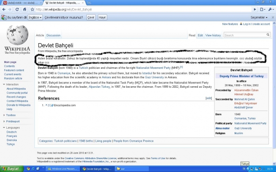276x172 pixels.
Task: Click the search magnifier icon
Action: click(268, 35)
